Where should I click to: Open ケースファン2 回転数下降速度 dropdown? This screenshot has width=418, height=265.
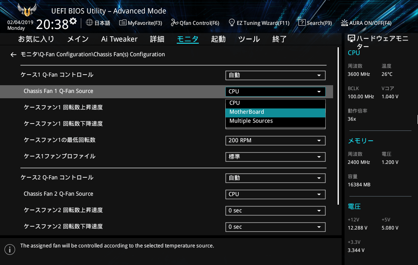click(276, 227)
